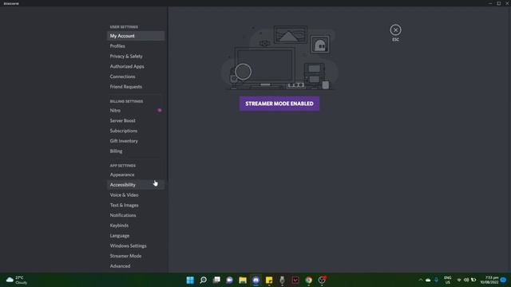Switch input language ENG US
Screen dimensions: 511x287
pos(447,280)
